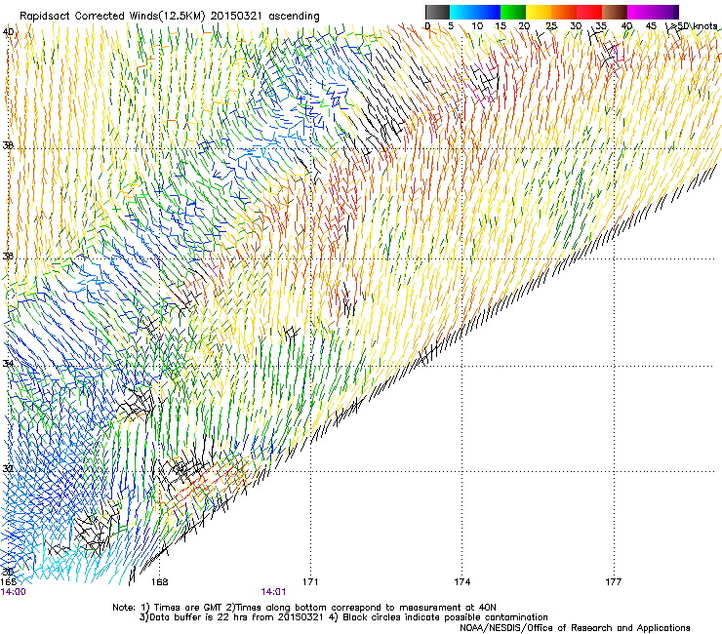Click the Black circles contamination note

(x=438, y=617)
